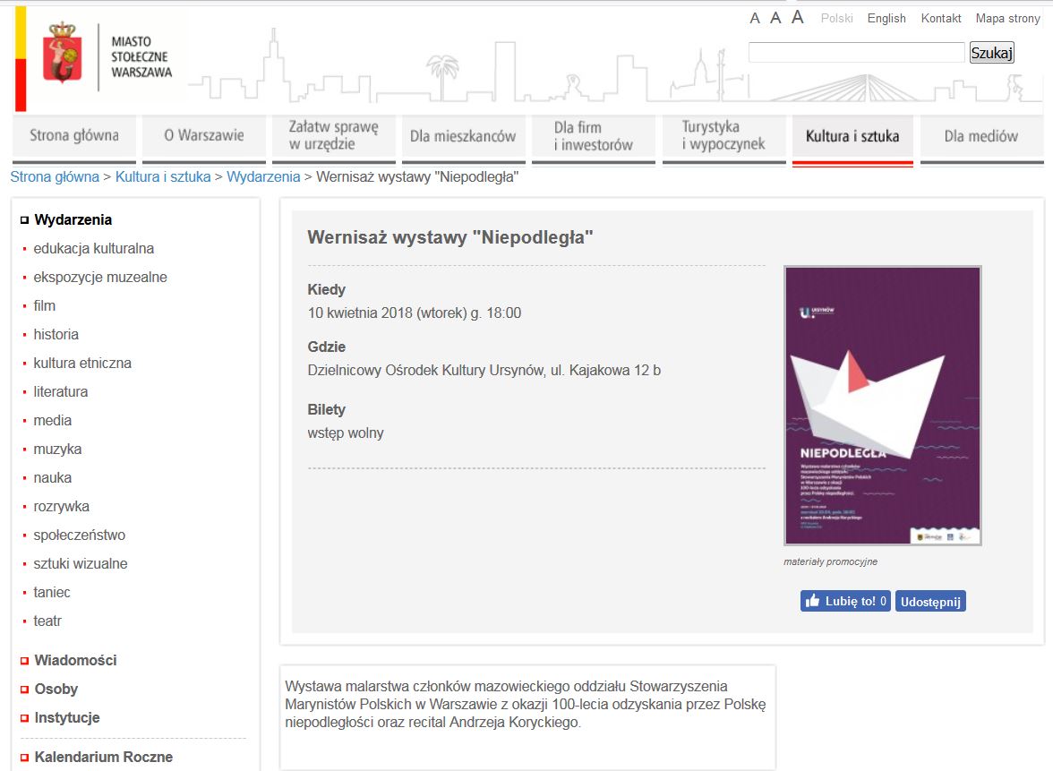
Task: Expand the Osoby sidebar section
Action: [56, 689]
